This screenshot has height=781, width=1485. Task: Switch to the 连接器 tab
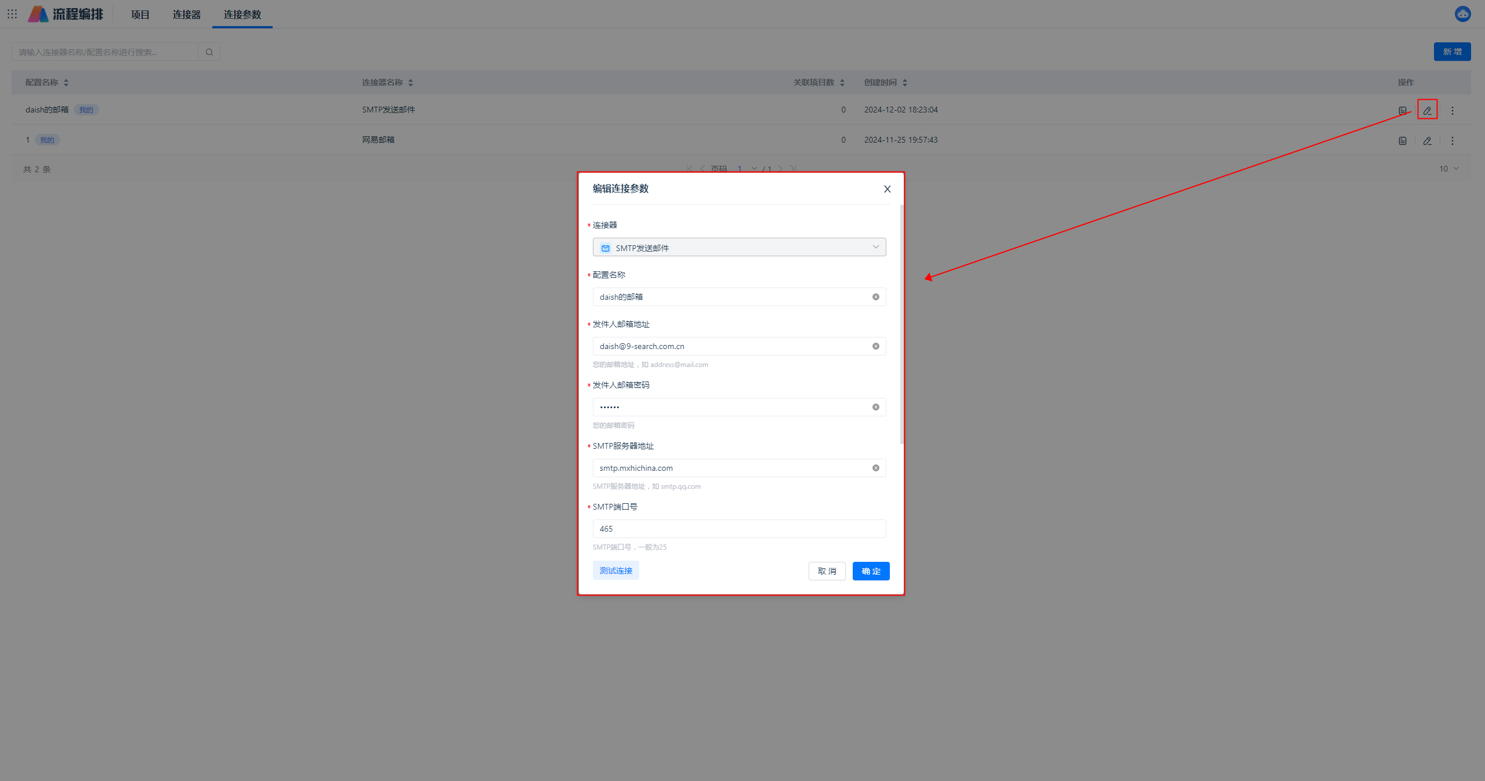point(187,14)
